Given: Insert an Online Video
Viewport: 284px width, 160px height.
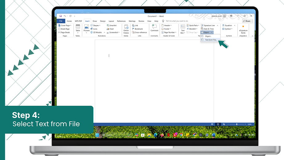Looking at the screenshot, I should (x=126, y=29).
